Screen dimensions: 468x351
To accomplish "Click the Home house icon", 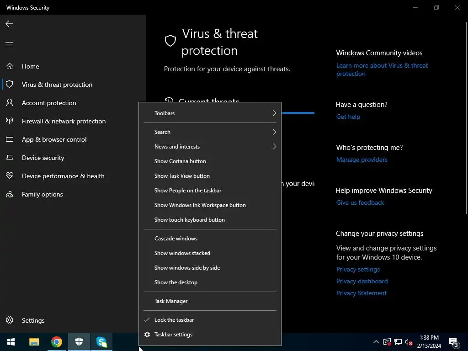I will (10, 66).
